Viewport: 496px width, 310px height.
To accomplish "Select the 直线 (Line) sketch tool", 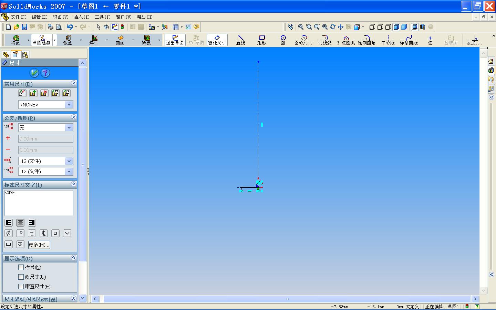I will (x=241, y=40).
